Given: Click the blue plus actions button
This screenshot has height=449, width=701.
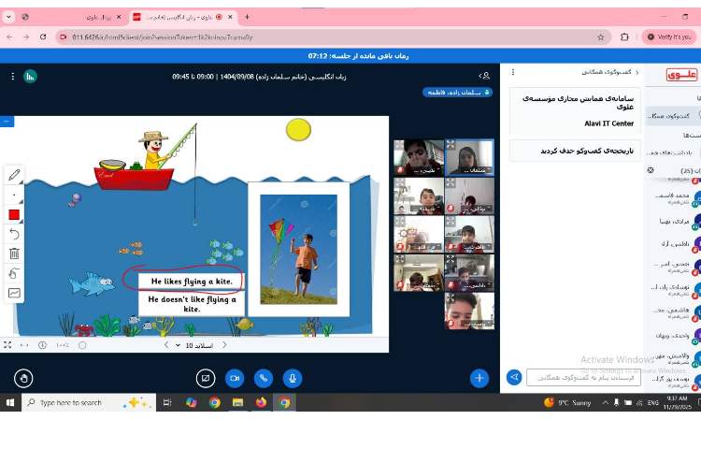Looking at the screenshot, I should [479, 378].
